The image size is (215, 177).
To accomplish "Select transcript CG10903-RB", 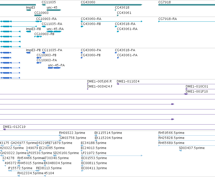I will tap(44, 34).
